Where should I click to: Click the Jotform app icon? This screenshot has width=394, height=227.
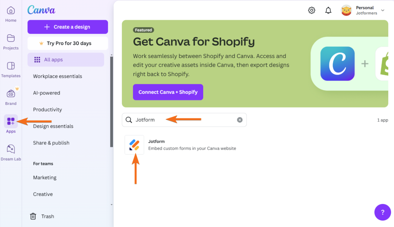(x=134, y=145)
